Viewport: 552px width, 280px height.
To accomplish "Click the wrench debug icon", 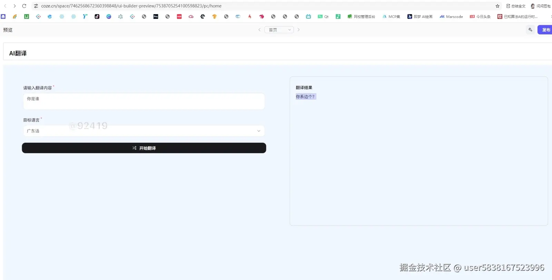I will click(530, 30).
